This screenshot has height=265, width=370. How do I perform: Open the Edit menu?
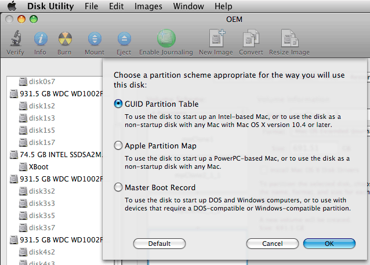(x=116, y=6)
